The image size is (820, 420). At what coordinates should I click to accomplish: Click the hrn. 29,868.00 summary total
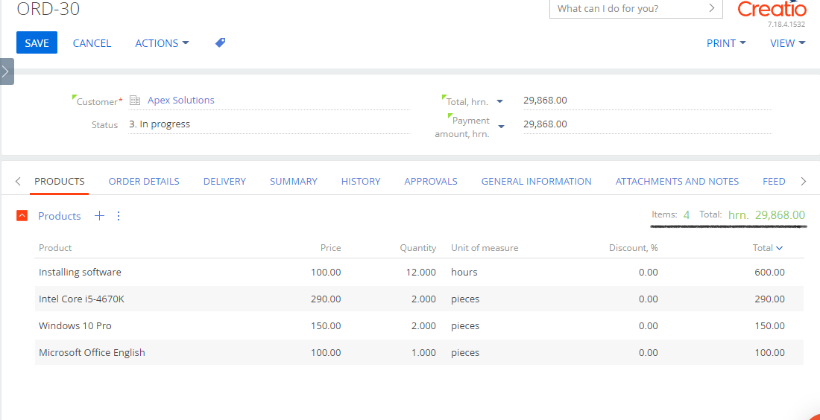click(x=766, y=214)
